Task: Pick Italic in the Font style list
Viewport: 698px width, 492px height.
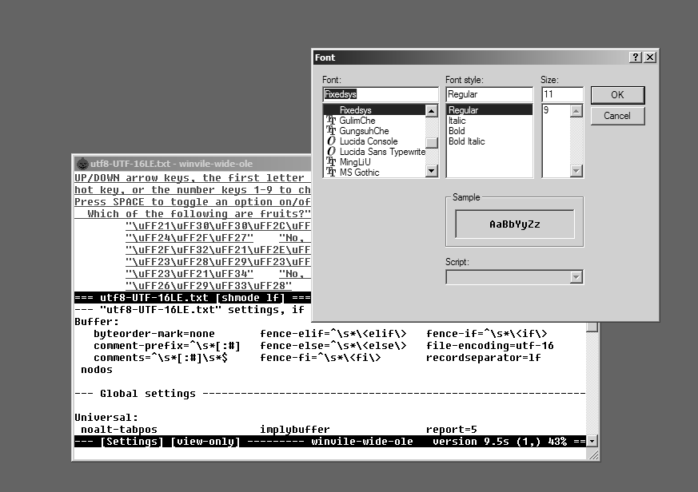Action: [x=457, y=121]
